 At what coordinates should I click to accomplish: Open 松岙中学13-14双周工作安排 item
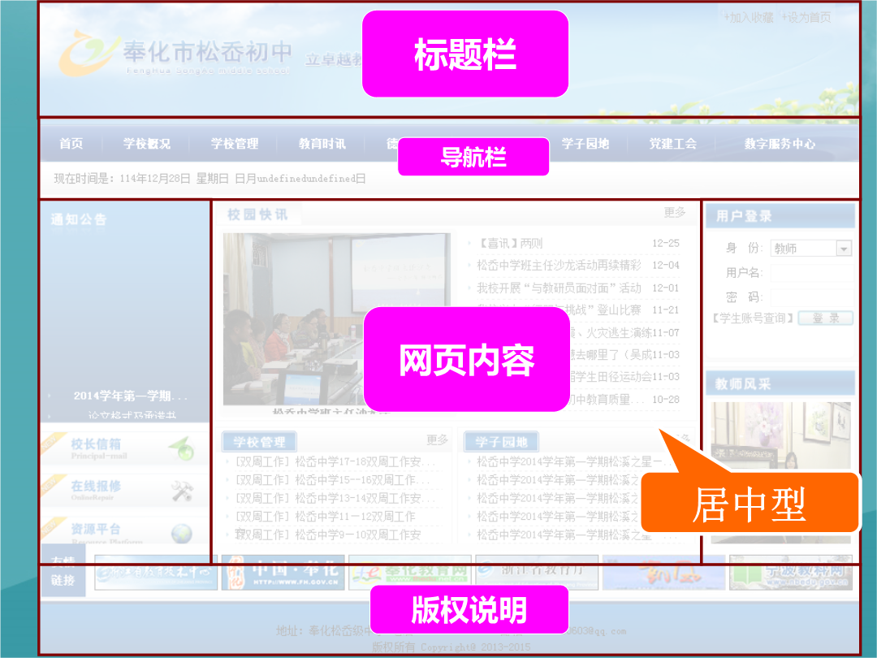pyautogui.click(x=335, y=498)
